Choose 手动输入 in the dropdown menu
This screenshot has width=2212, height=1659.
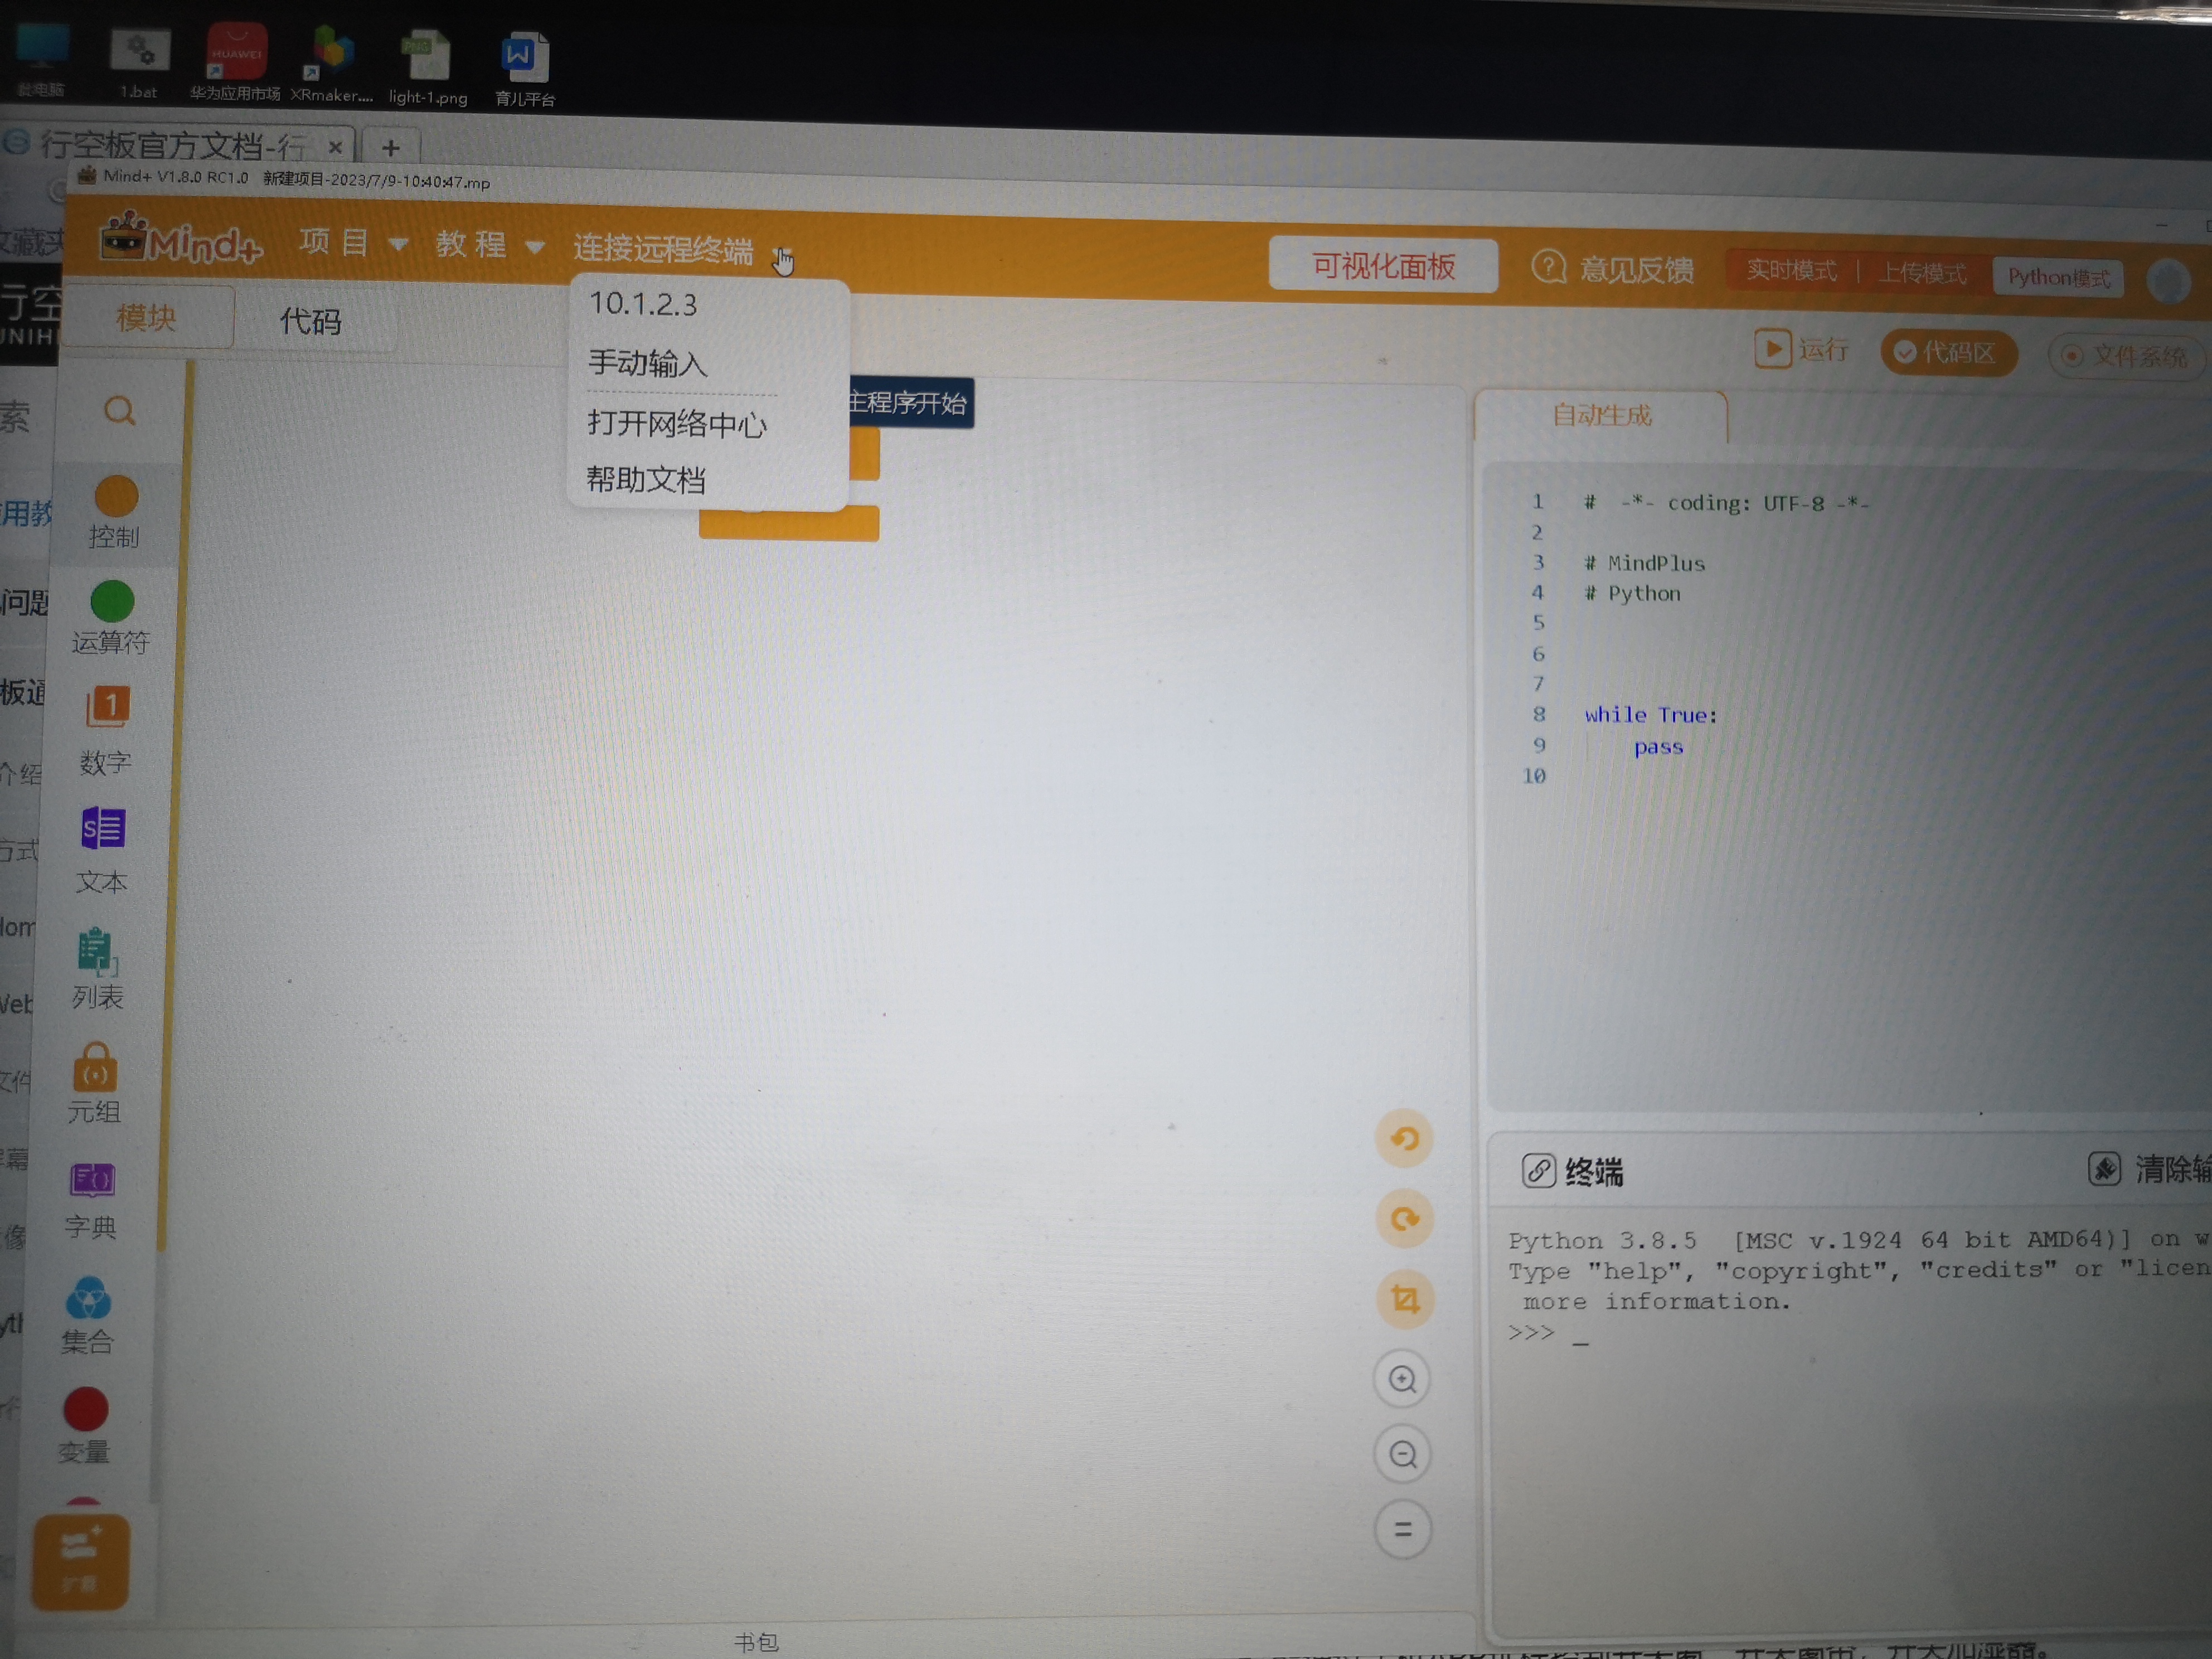point(647,363)
